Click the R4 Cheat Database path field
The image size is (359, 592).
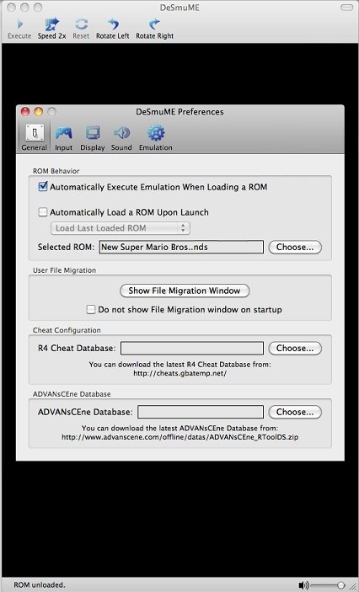point(192,348)
